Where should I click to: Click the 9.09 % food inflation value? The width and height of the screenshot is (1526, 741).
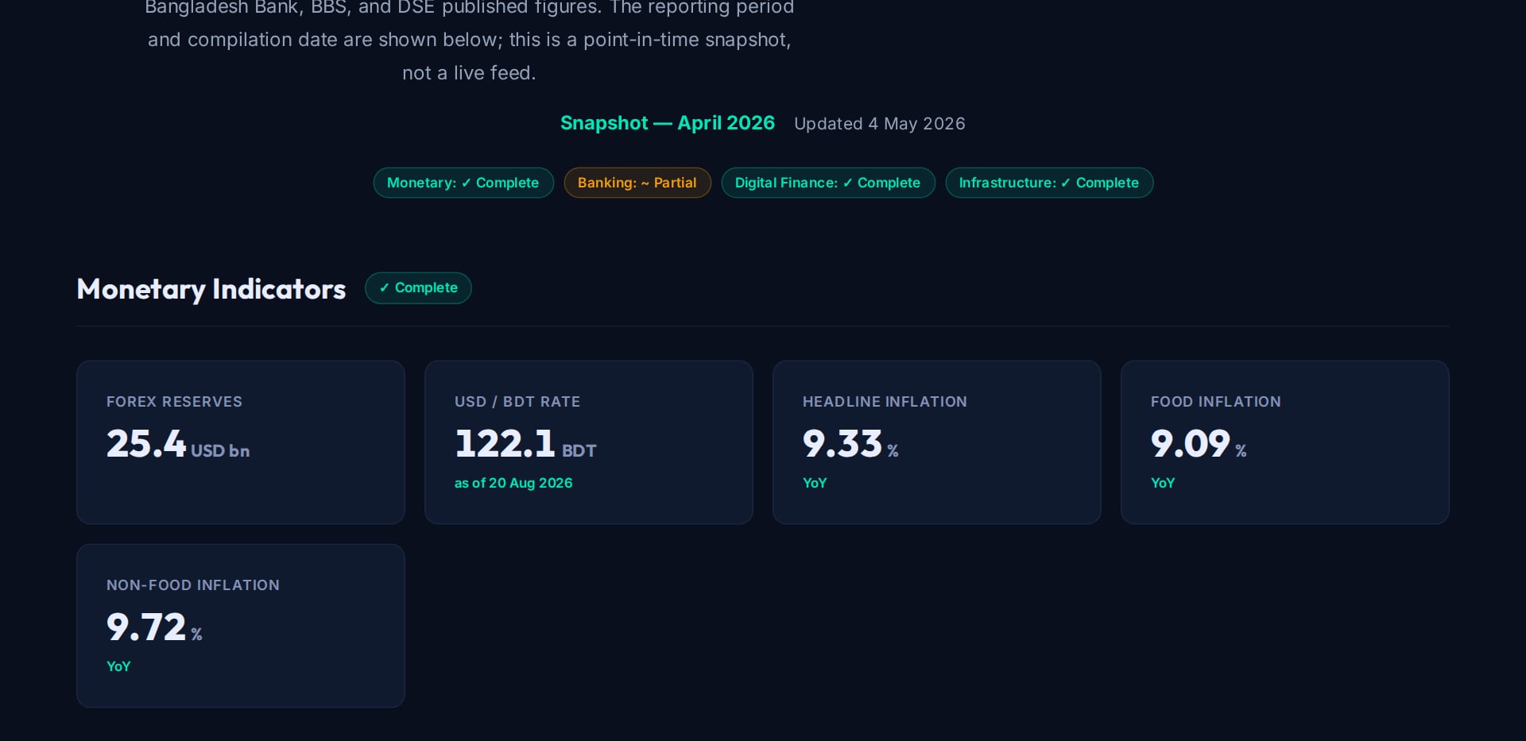click(1199, 444)
